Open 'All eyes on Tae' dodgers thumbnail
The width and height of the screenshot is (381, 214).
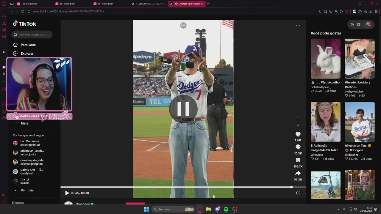(x=360, y=122)
